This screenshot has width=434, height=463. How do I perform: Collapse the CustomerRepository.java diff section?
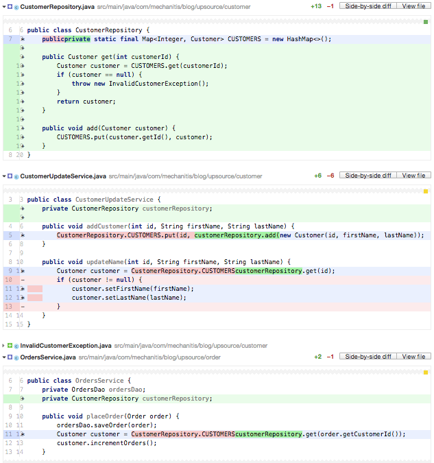[4, 6]
